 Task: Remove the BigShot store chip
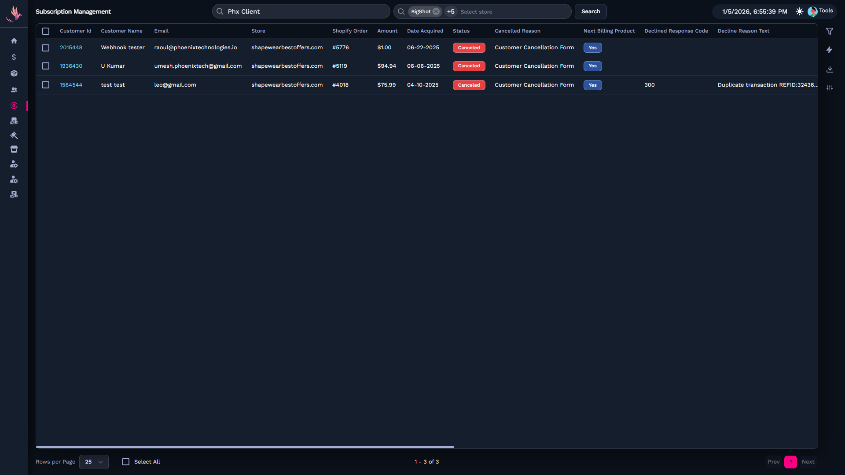pyautogui.click(x=436, y=11)
